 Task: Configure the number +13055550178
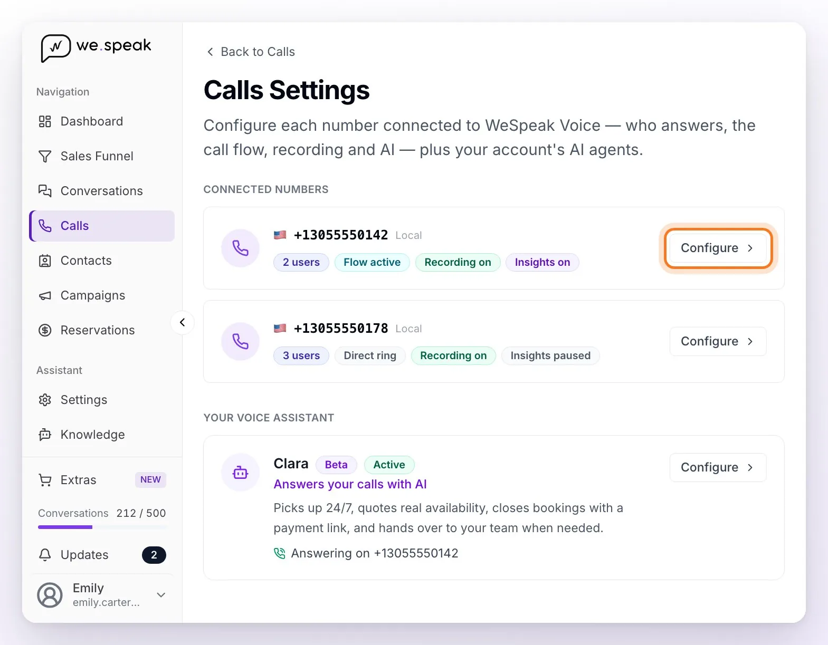tap(718, 341)
